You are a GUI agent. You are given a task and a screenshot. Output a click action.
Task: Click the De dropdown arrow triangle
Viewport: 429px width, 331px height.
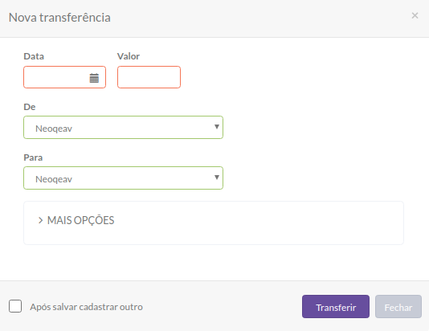(217, 127)
